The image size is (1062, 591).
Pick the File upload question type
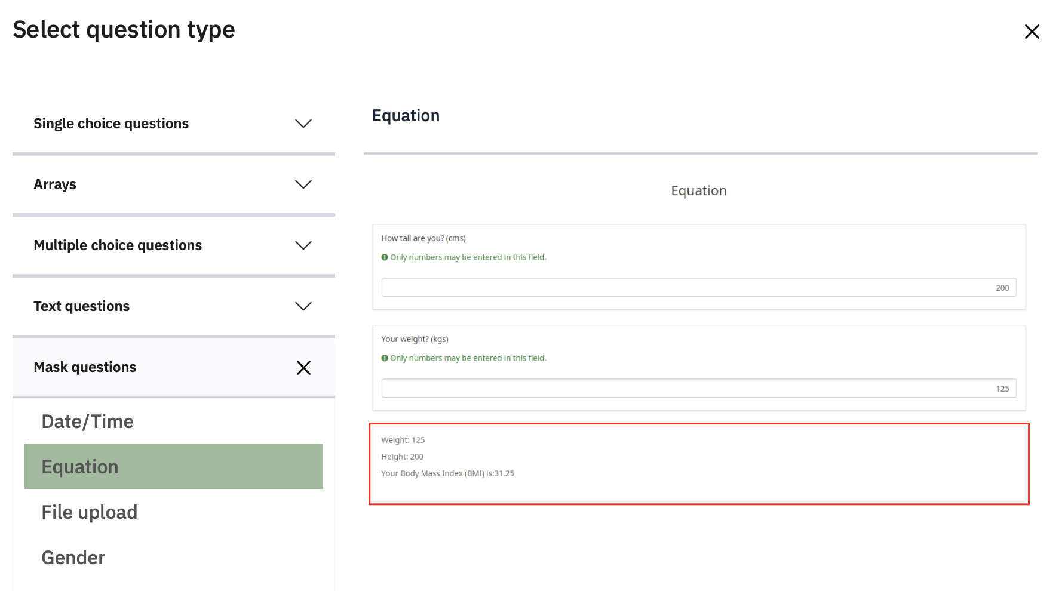tap(90, 512)
